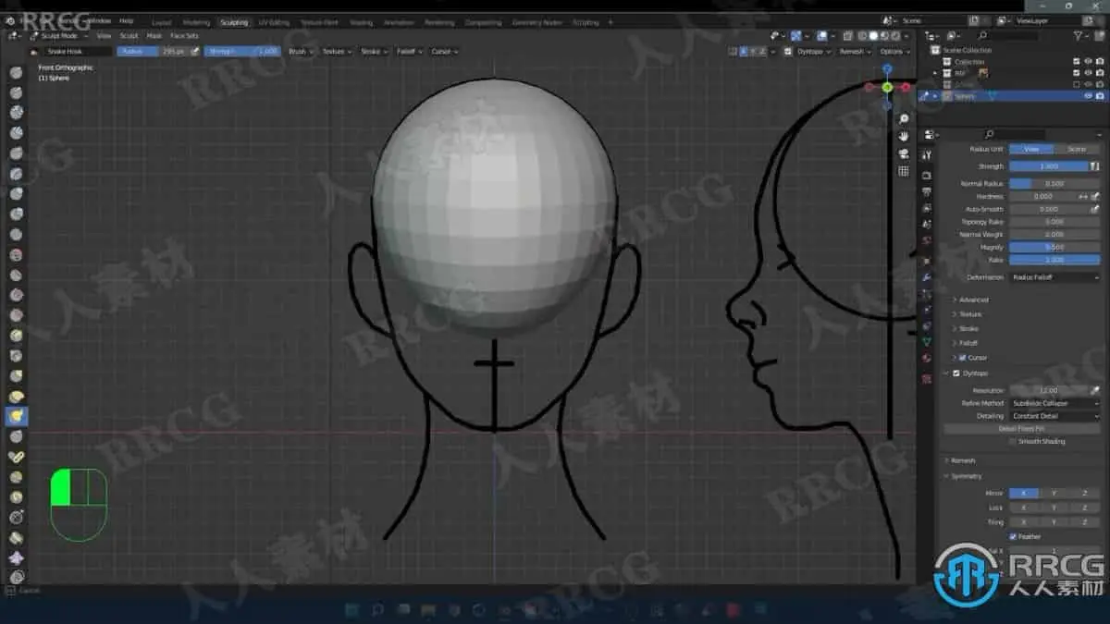Select the Sphere row in outliner
Viewport: 1110px width, 624px height.
pos(1012,96)
